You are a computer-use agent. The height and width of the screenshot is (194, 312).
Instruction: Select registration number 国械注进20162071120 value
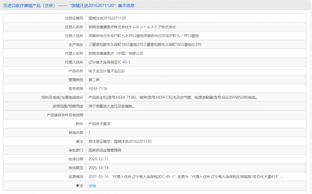(x=107, y=18)
